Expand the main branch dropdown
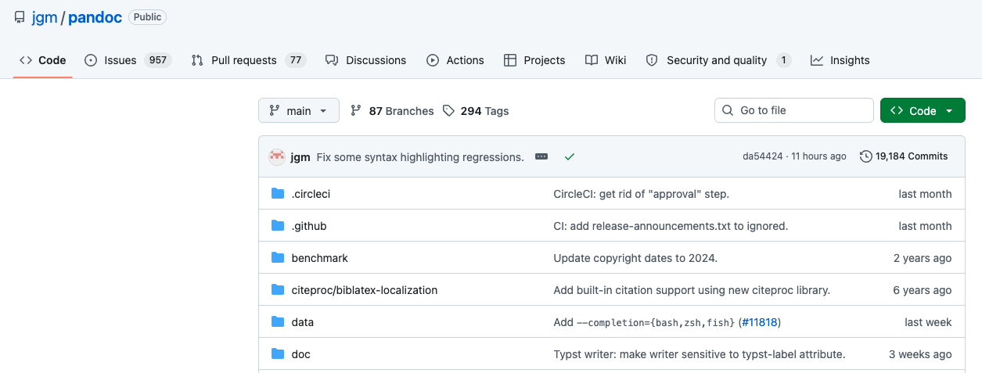Viewport: 982px width, 373px height. (299, 110)
